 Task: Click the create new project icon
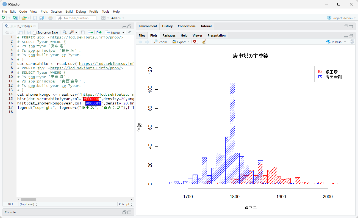click(x=15, y=18)
